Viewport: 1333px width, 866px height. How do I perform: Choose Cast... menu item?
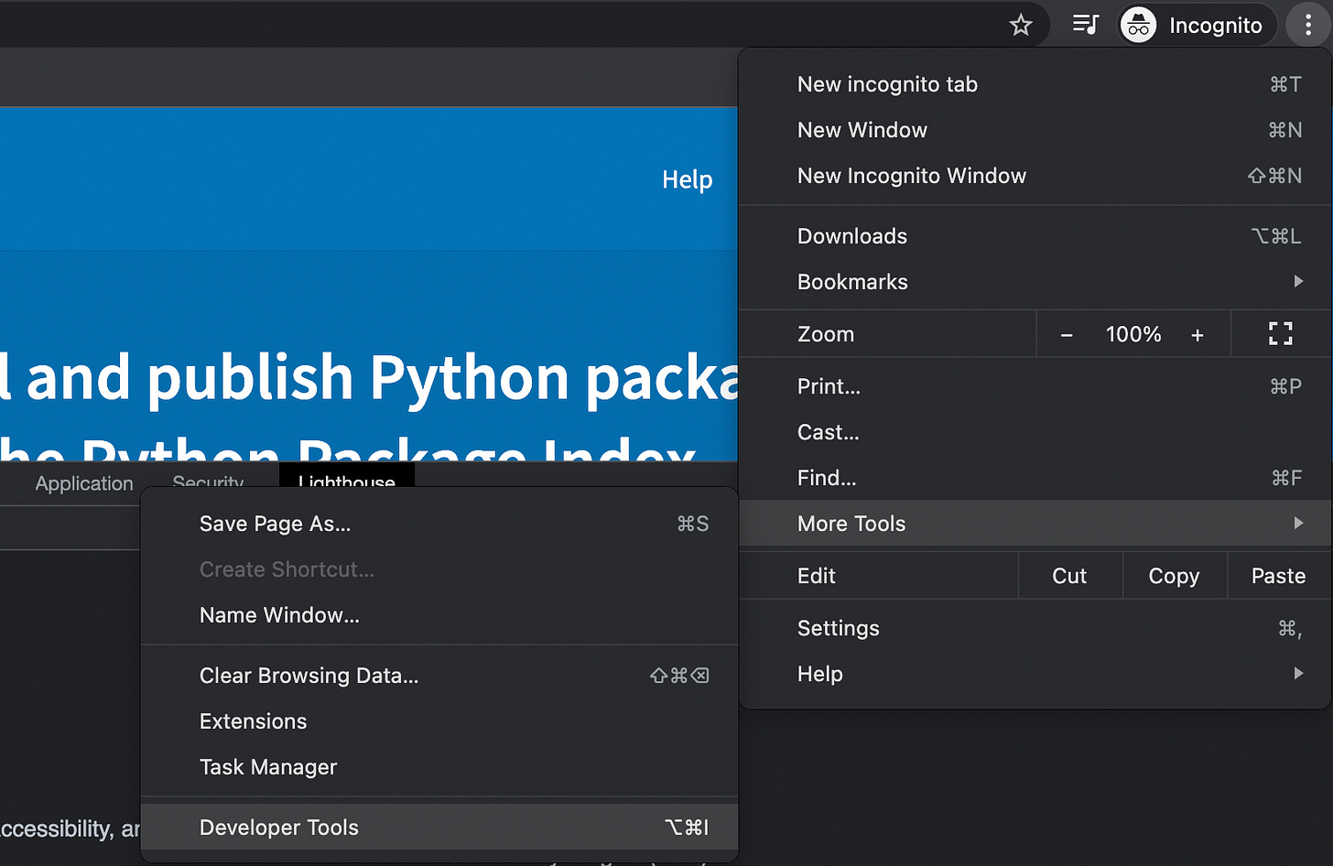click(x=1035, y=432)
